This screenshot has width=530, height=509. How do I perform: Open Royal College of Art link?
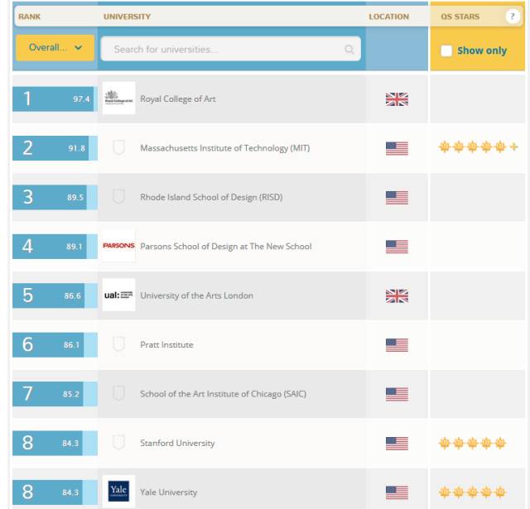(x=178, y=99)
